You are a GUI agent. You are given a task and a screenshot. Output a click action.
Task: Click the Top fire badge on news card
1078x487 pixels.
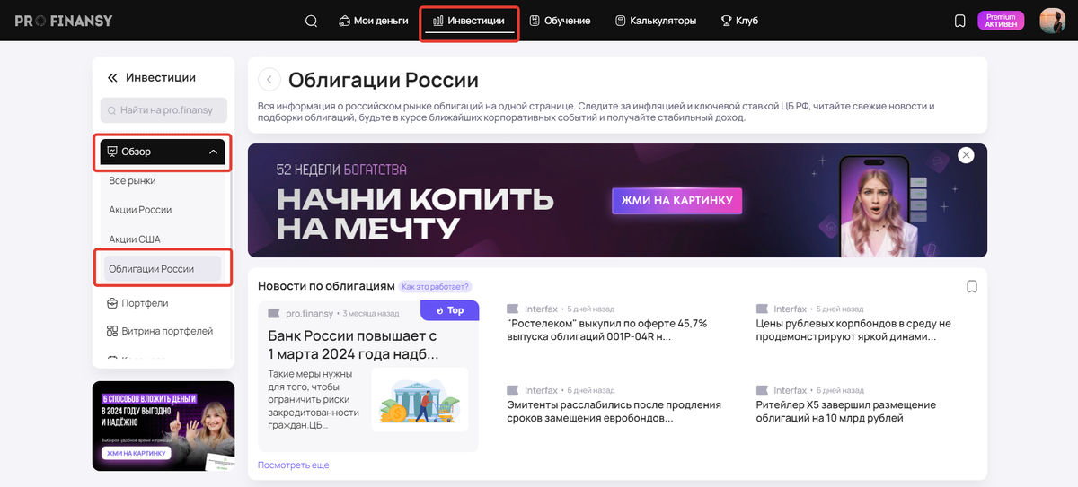click(450, 310)
